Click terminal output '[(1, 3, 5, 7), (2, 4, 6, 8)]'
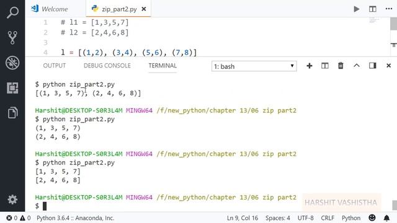Viewport: 397px width, 223px height. (88, 93)
